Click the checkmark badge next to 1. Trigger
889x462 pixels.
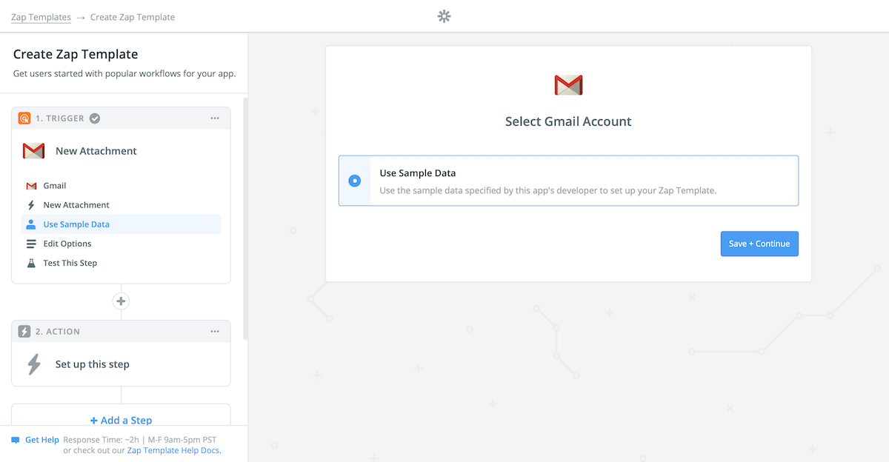coord(94,118)
